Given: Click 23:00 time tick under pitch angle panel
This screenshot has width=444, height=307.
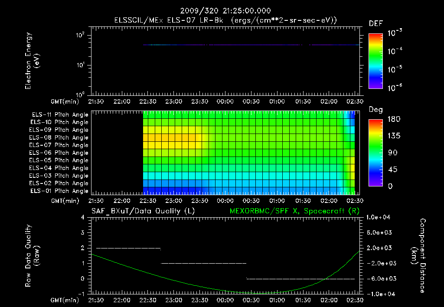Looking at the screenshot, I should (173, 201).
